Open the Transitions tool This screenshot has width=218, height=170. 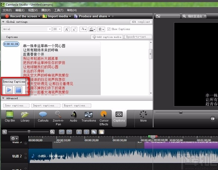89,117
